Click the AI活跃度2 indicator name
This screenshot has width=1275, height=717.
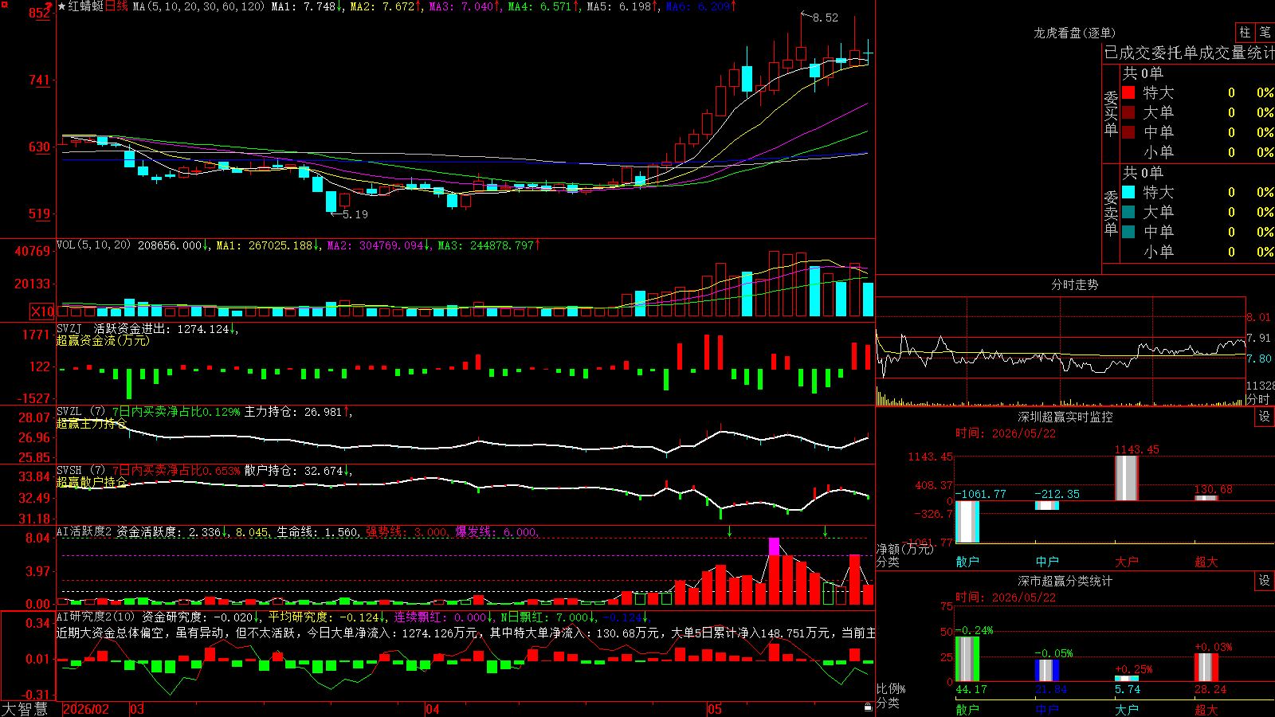[x=84, y=531]
